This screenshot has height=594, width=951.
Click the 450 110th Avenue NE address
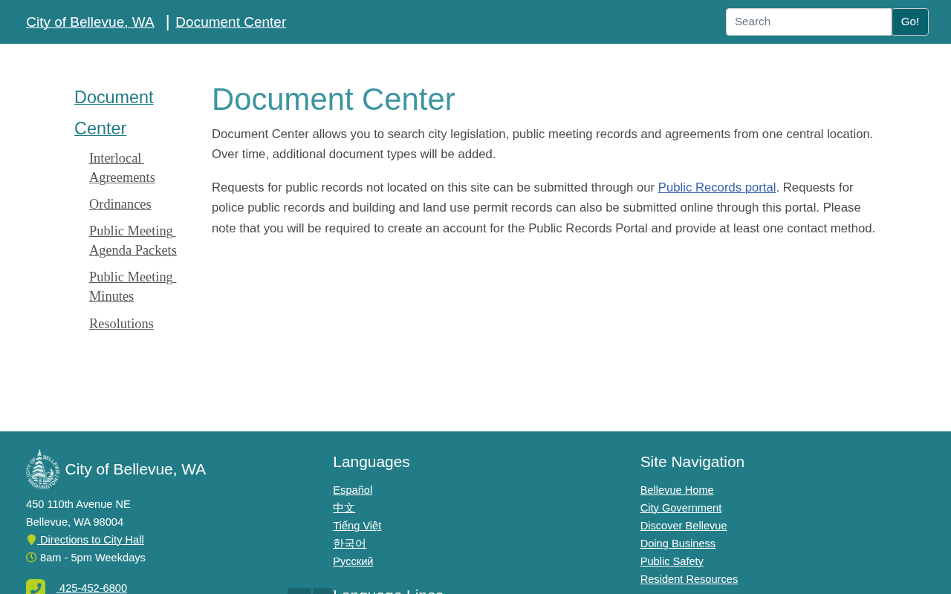click(78, 504)
